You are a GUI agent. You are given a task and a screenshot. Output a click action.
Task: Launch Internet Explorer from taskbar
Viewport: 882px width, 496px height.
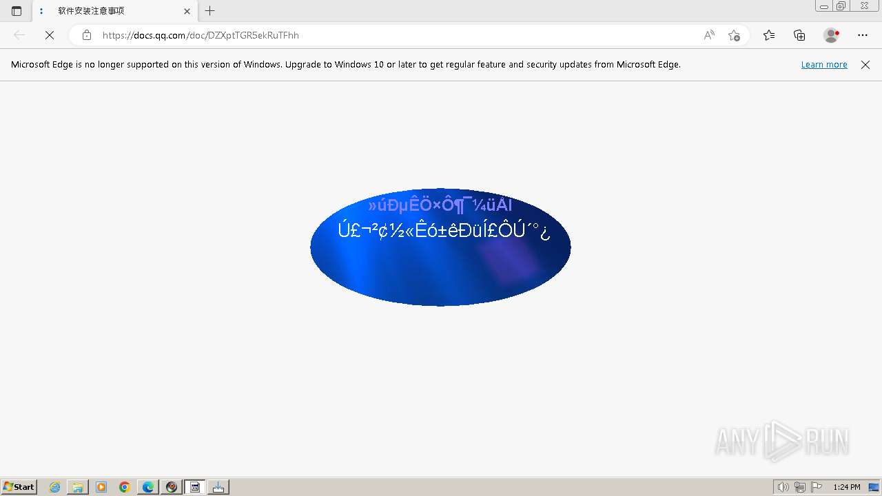(54, 487)
